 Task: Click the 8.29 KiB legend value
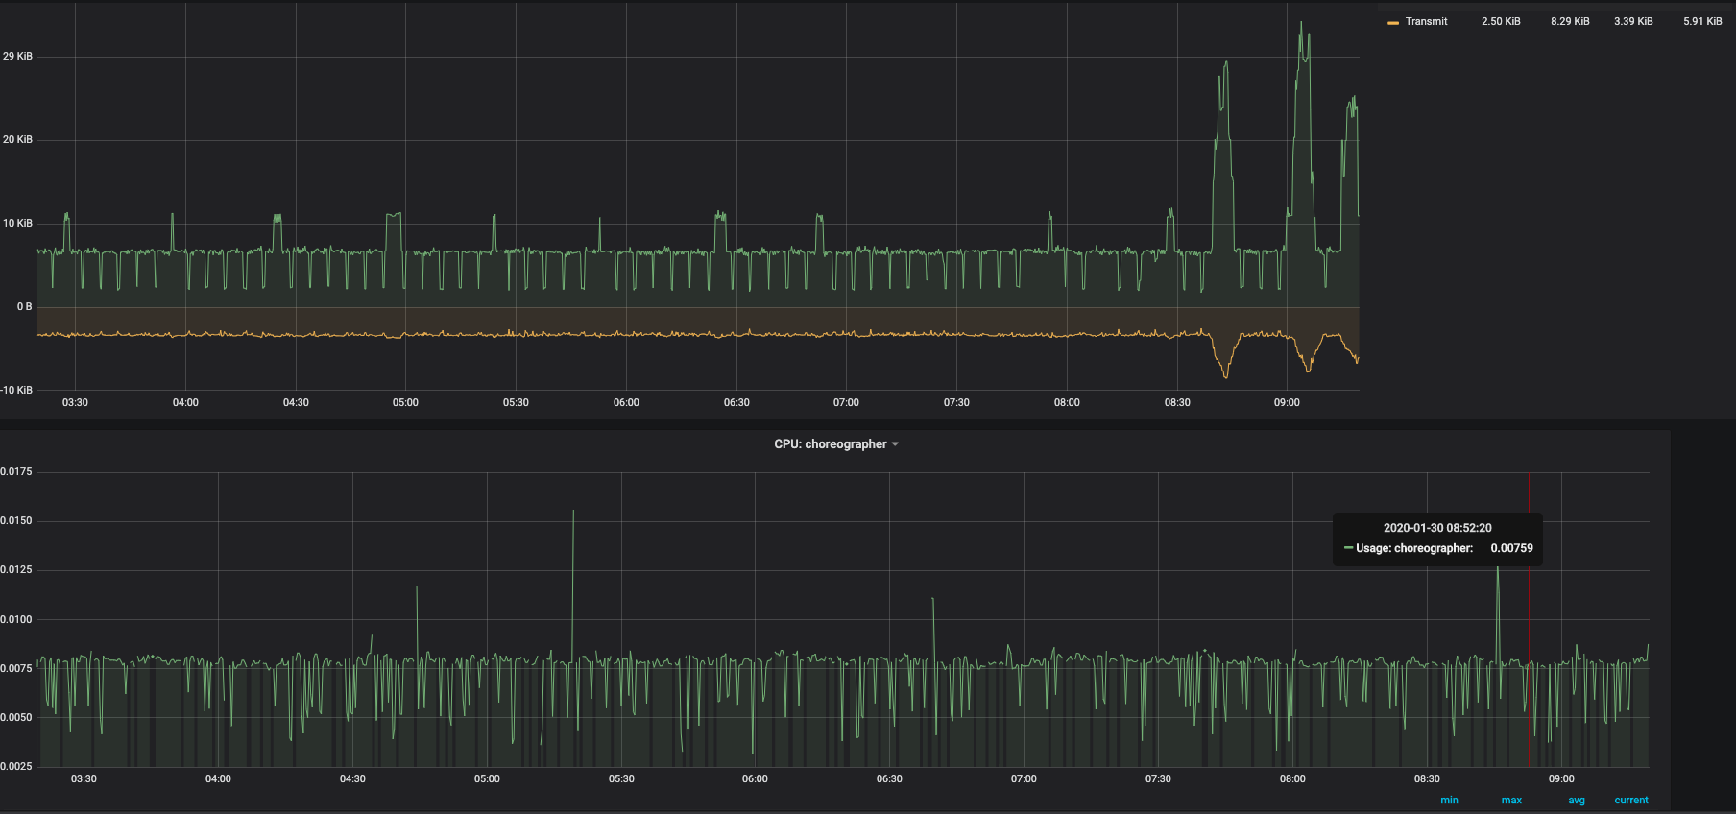click(x=1570, y=21)
